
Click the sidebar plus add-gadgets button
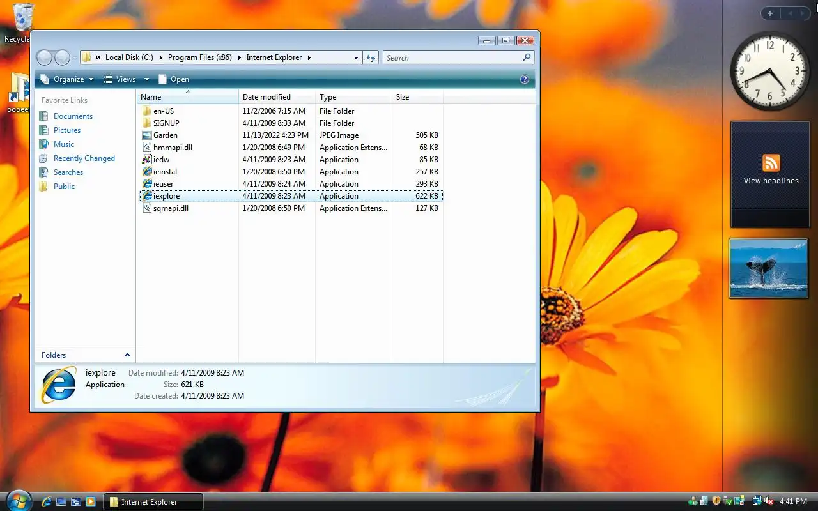[x=770, y=13]
